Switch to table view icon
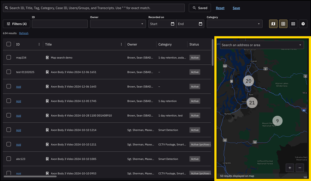Screen dimensions: 311x181 coord(283,24)
